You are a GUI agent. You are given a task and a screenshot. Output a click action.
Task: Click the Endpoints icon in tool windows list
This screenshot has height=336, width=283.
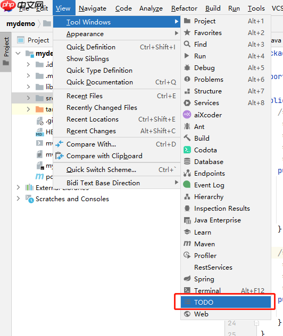click(187, 173)
